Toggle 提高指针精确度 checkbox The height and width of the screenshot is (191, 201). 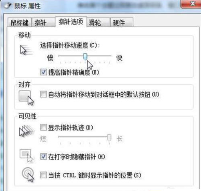(43, 72)
